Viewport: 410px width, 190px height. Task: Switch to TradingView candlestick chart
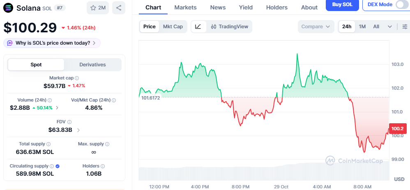click(x=229, y=27)
